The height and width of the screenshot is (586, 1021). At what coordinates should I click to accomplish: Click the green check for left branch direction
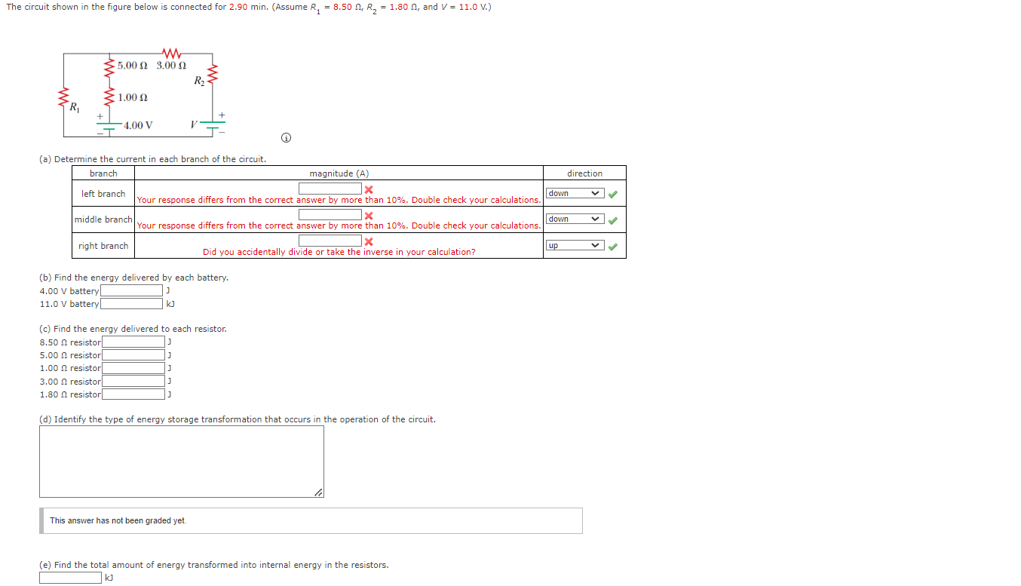point(614,194)
